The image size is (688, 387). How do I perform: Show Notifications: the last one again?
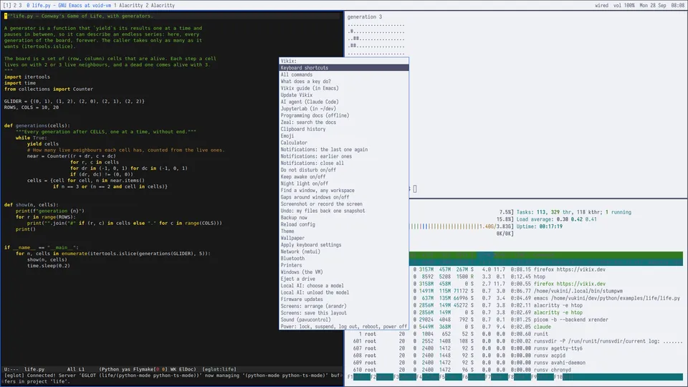pos(344,150)
